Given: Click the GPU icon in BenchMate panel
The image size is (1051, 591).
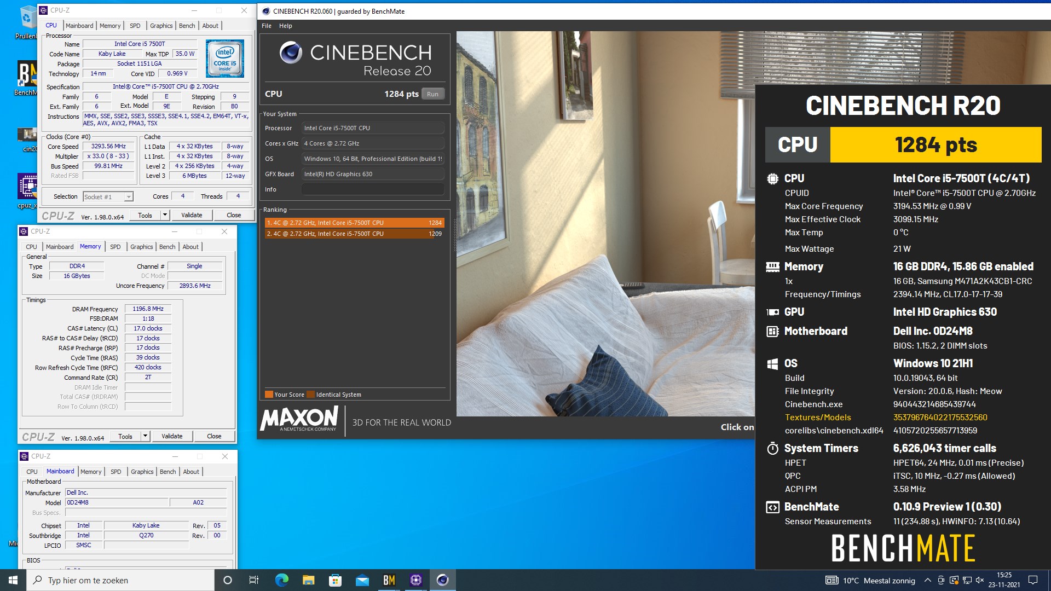Looking at the screenshot, I should pos(772,312).
